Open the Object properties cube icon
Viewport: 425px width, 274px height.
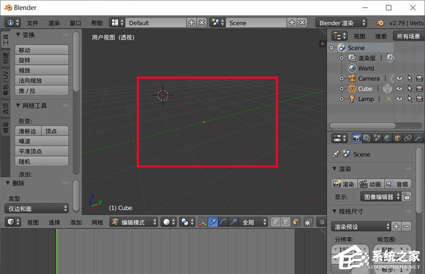(397, 138)
